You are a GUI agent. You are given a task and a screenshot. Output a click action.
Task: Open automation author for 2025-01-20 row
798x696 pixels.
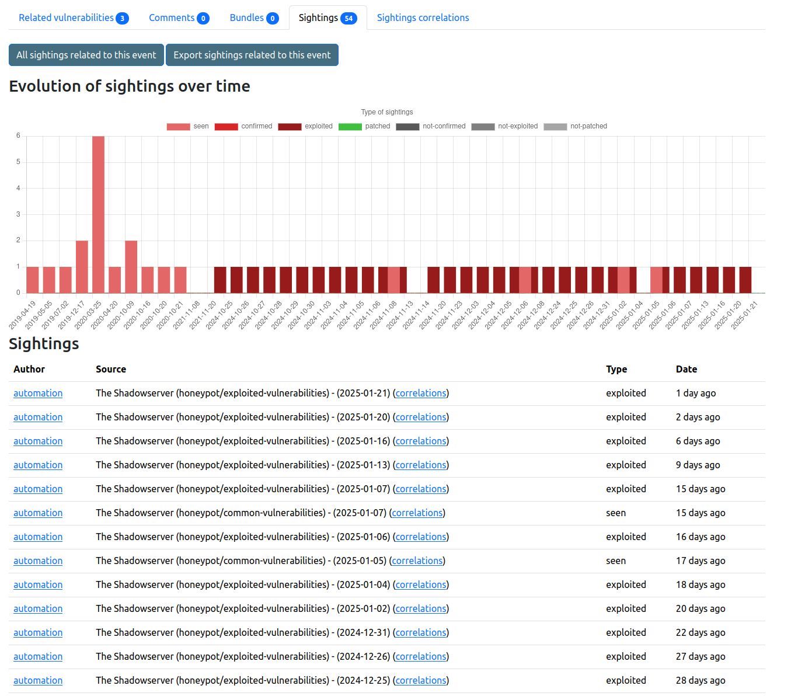pos(38,417)
